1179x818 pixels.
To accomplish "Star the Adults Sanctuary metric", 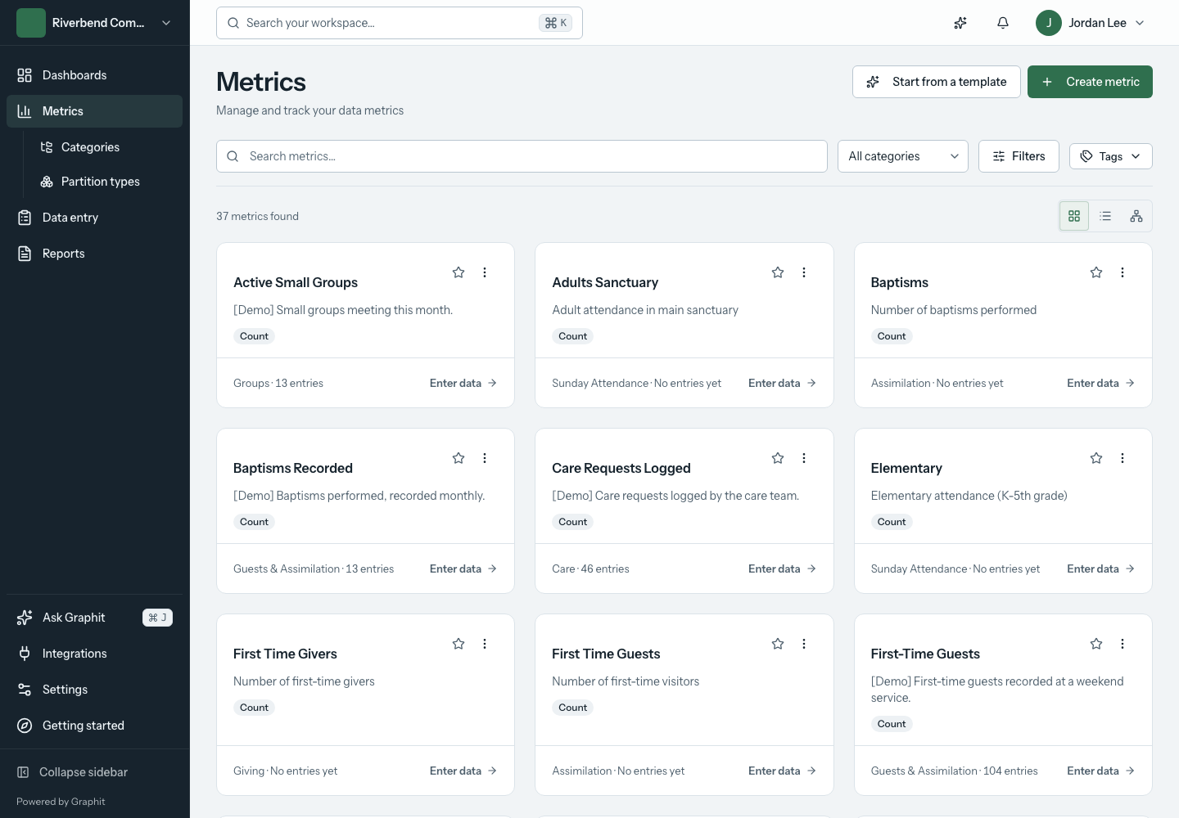I will tap(778, 272).
